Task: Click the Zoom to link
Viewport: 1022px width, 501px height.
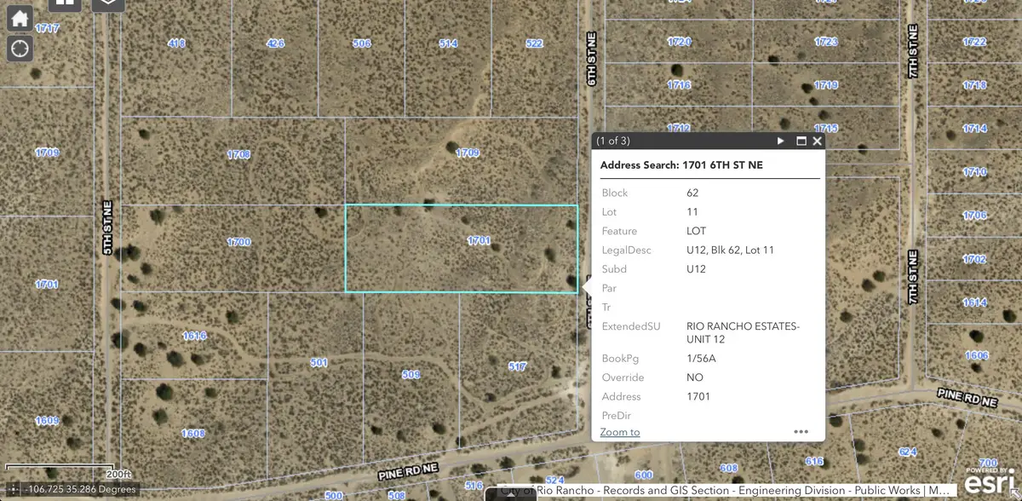Action: click(x=620, y=432)
